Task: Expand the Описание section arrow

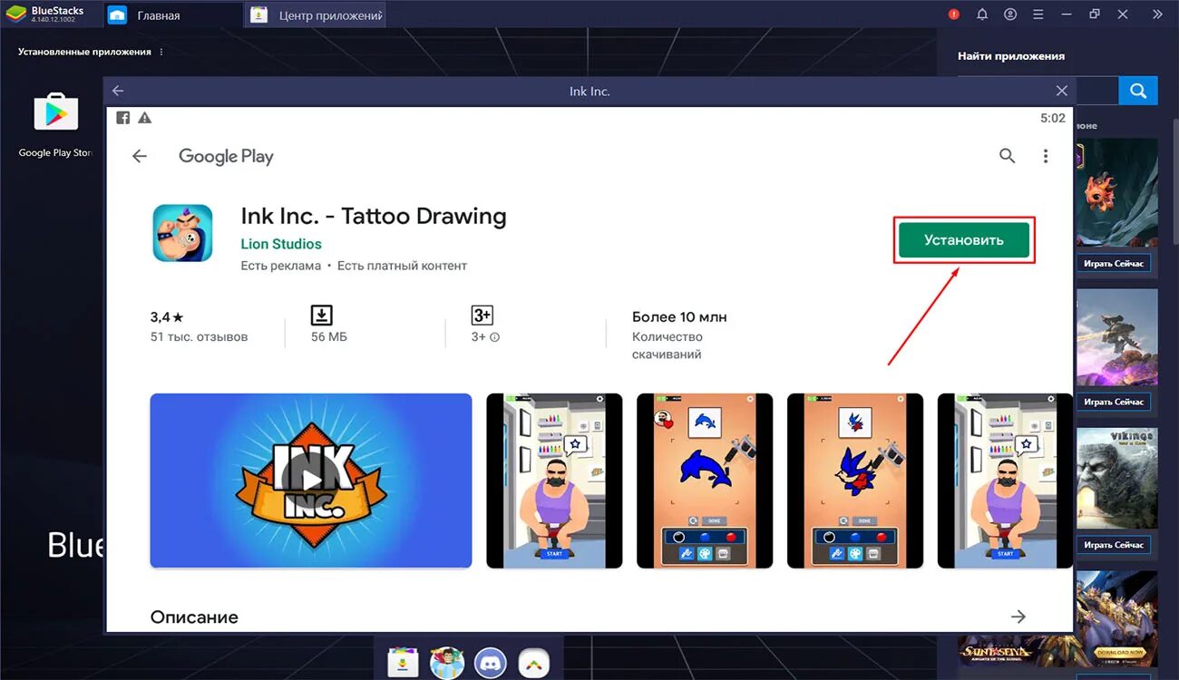Action: coord(1018,617)
